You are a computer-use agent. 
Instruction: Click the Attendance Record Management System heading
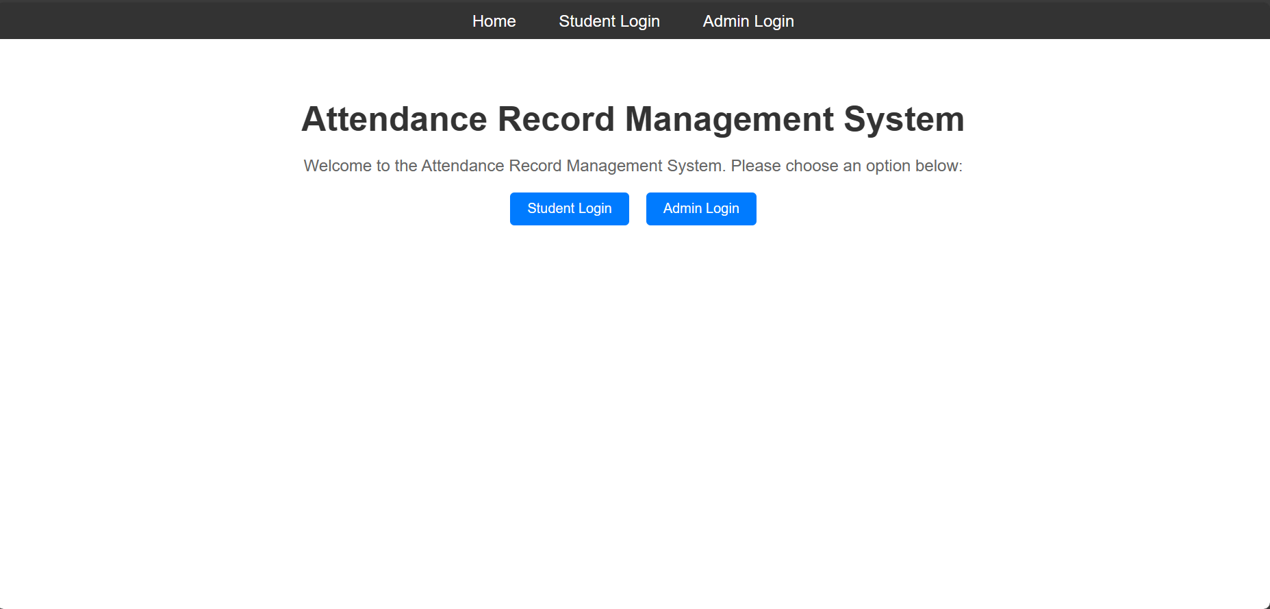633,119
